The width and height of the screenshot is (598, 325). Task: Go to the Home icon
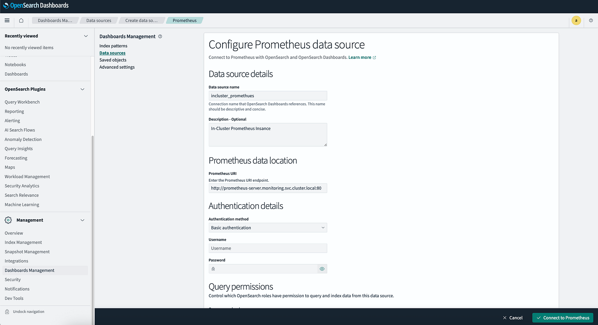(21, 20)
